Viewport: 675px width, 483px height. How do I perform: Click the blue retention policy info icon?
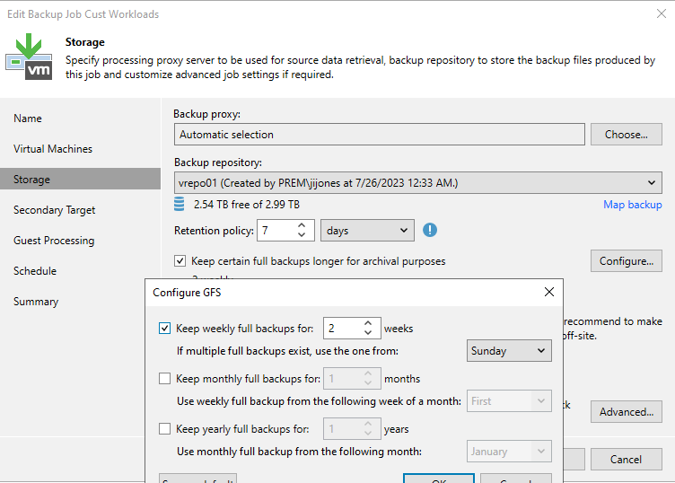point(430,230)
